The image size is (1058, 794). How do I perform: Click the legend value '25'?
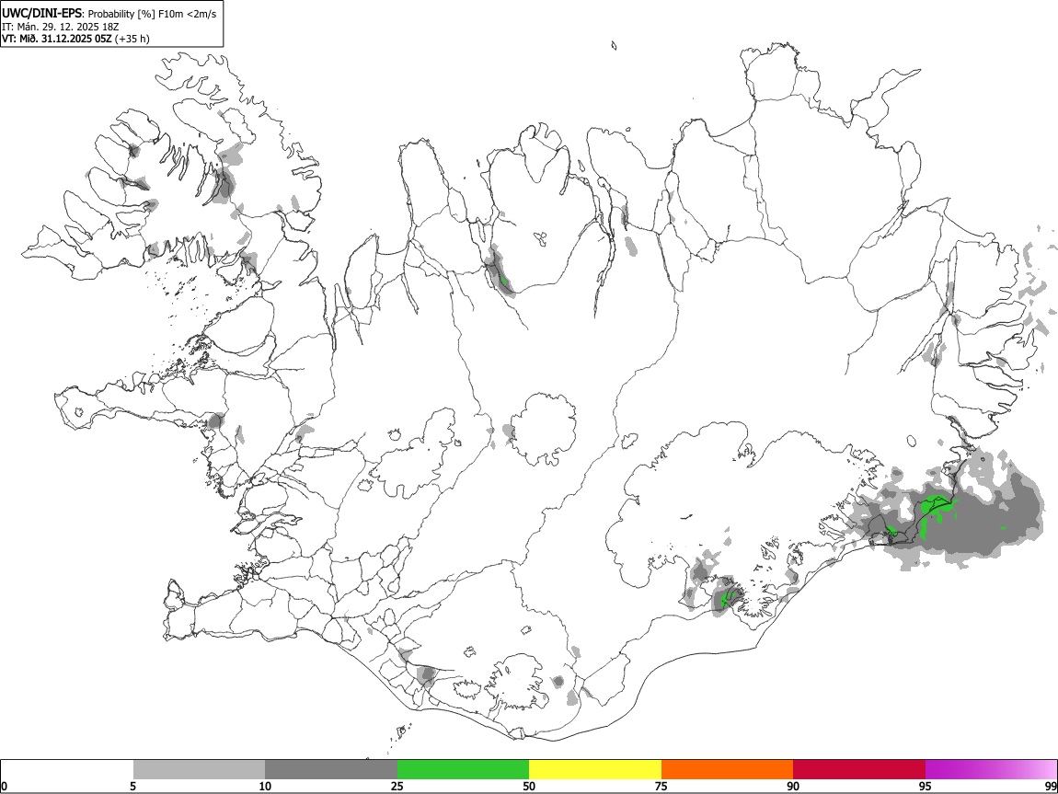tap(397, 787)
